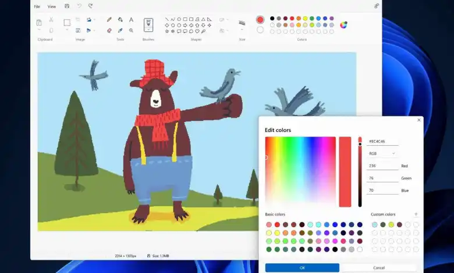Select the Eraser tool
The width and height of the screenshot is (454, 273).
pos(109,30)
